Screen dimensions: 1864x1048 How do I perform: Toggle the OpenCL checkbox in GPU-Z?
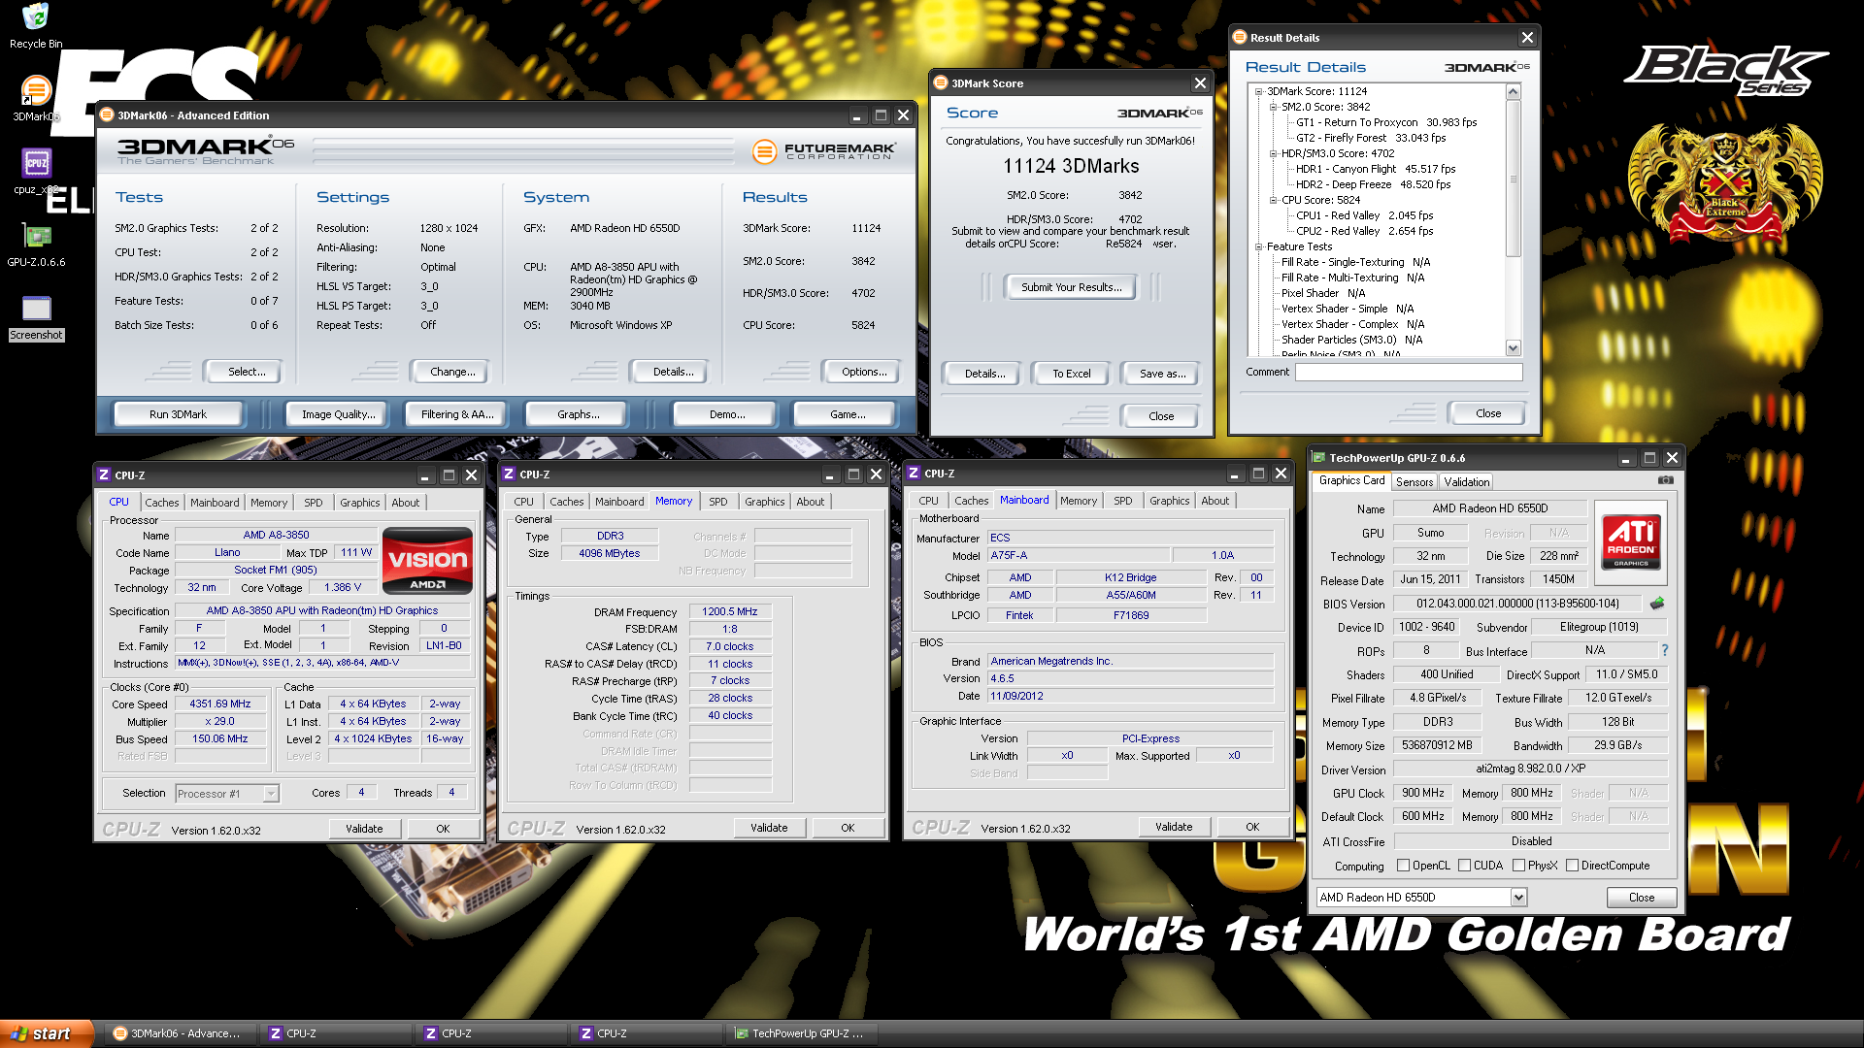1403,866
